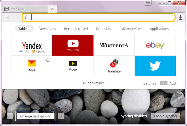This screenshot has width=187, height=126.
Task: Click the 4 points traffic indicator
Action: (38, 52)
